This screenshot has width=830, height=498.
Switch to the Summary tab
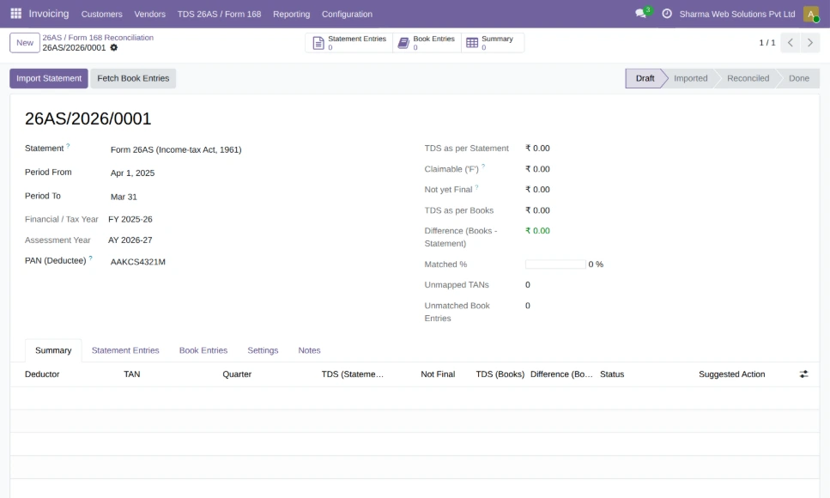tap(53, 350)
